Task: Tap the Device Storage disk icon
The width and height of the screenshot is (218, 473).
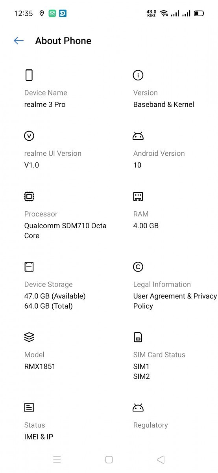Action: coord(29,266)
